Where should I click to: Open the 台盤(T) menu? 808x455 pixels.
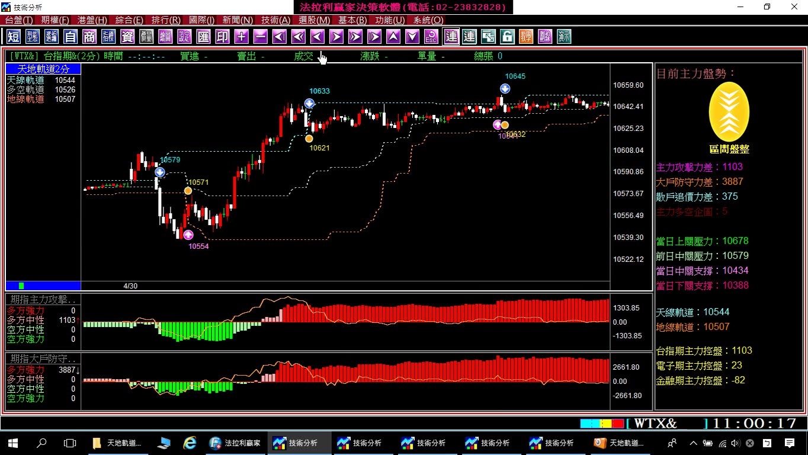tap(19, 20)
